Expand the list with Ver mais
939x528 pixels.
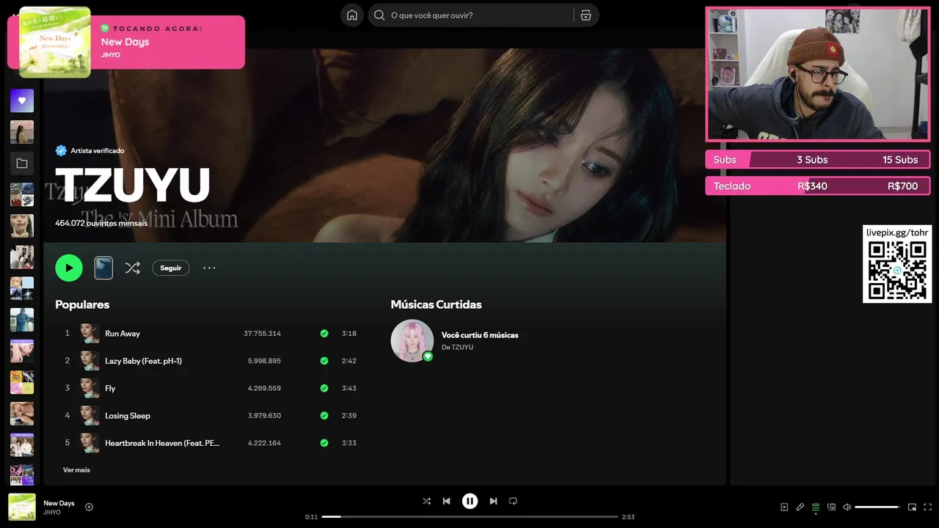pyautogui.click(x=76, y=470)
